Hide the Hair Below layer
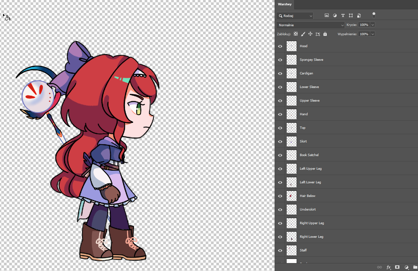 pyautogui.click(x=280, y=196)
